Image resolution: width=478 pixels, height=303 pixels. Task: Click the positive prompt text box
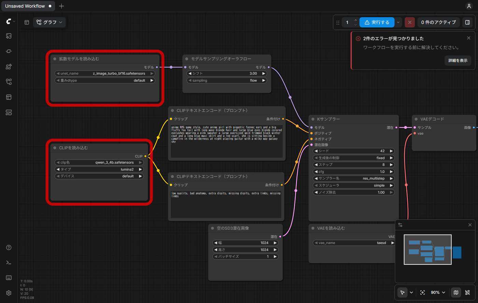[227, 141]
